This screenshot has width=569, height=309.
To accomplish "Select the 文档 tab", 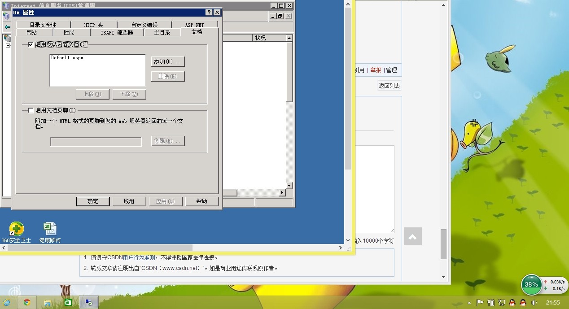I will (x=197, y=32).
